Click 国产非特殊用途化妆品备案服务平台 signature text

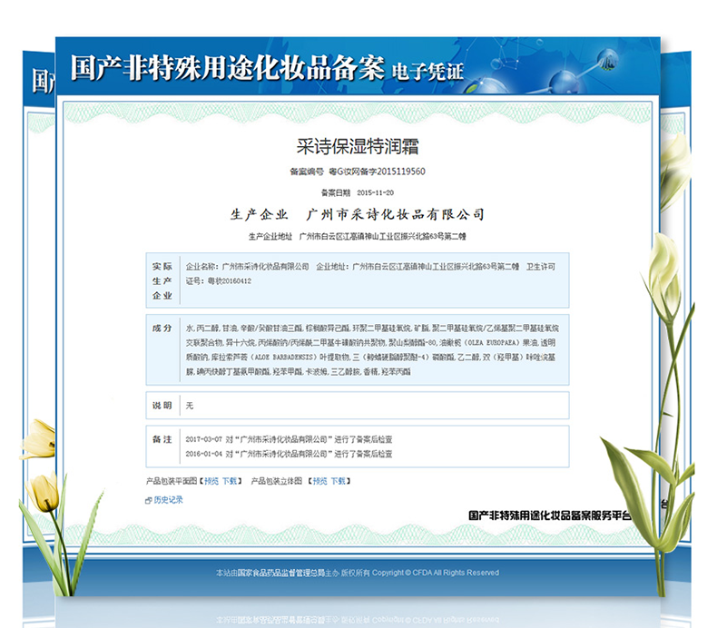[x=550, y=515]
